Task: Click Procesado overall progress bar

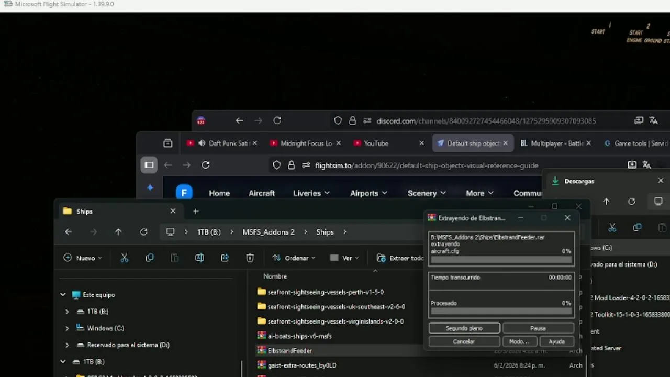Action: [x=501, y=311]
